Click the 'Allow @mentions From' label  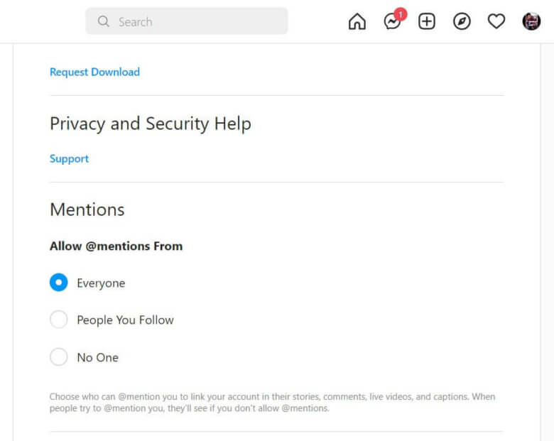tap(116, 246)
